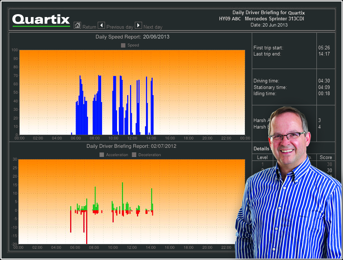This screenshot has width=343, height=260.
Task: Toggle the Deceleration legend square
Action: 134,155
